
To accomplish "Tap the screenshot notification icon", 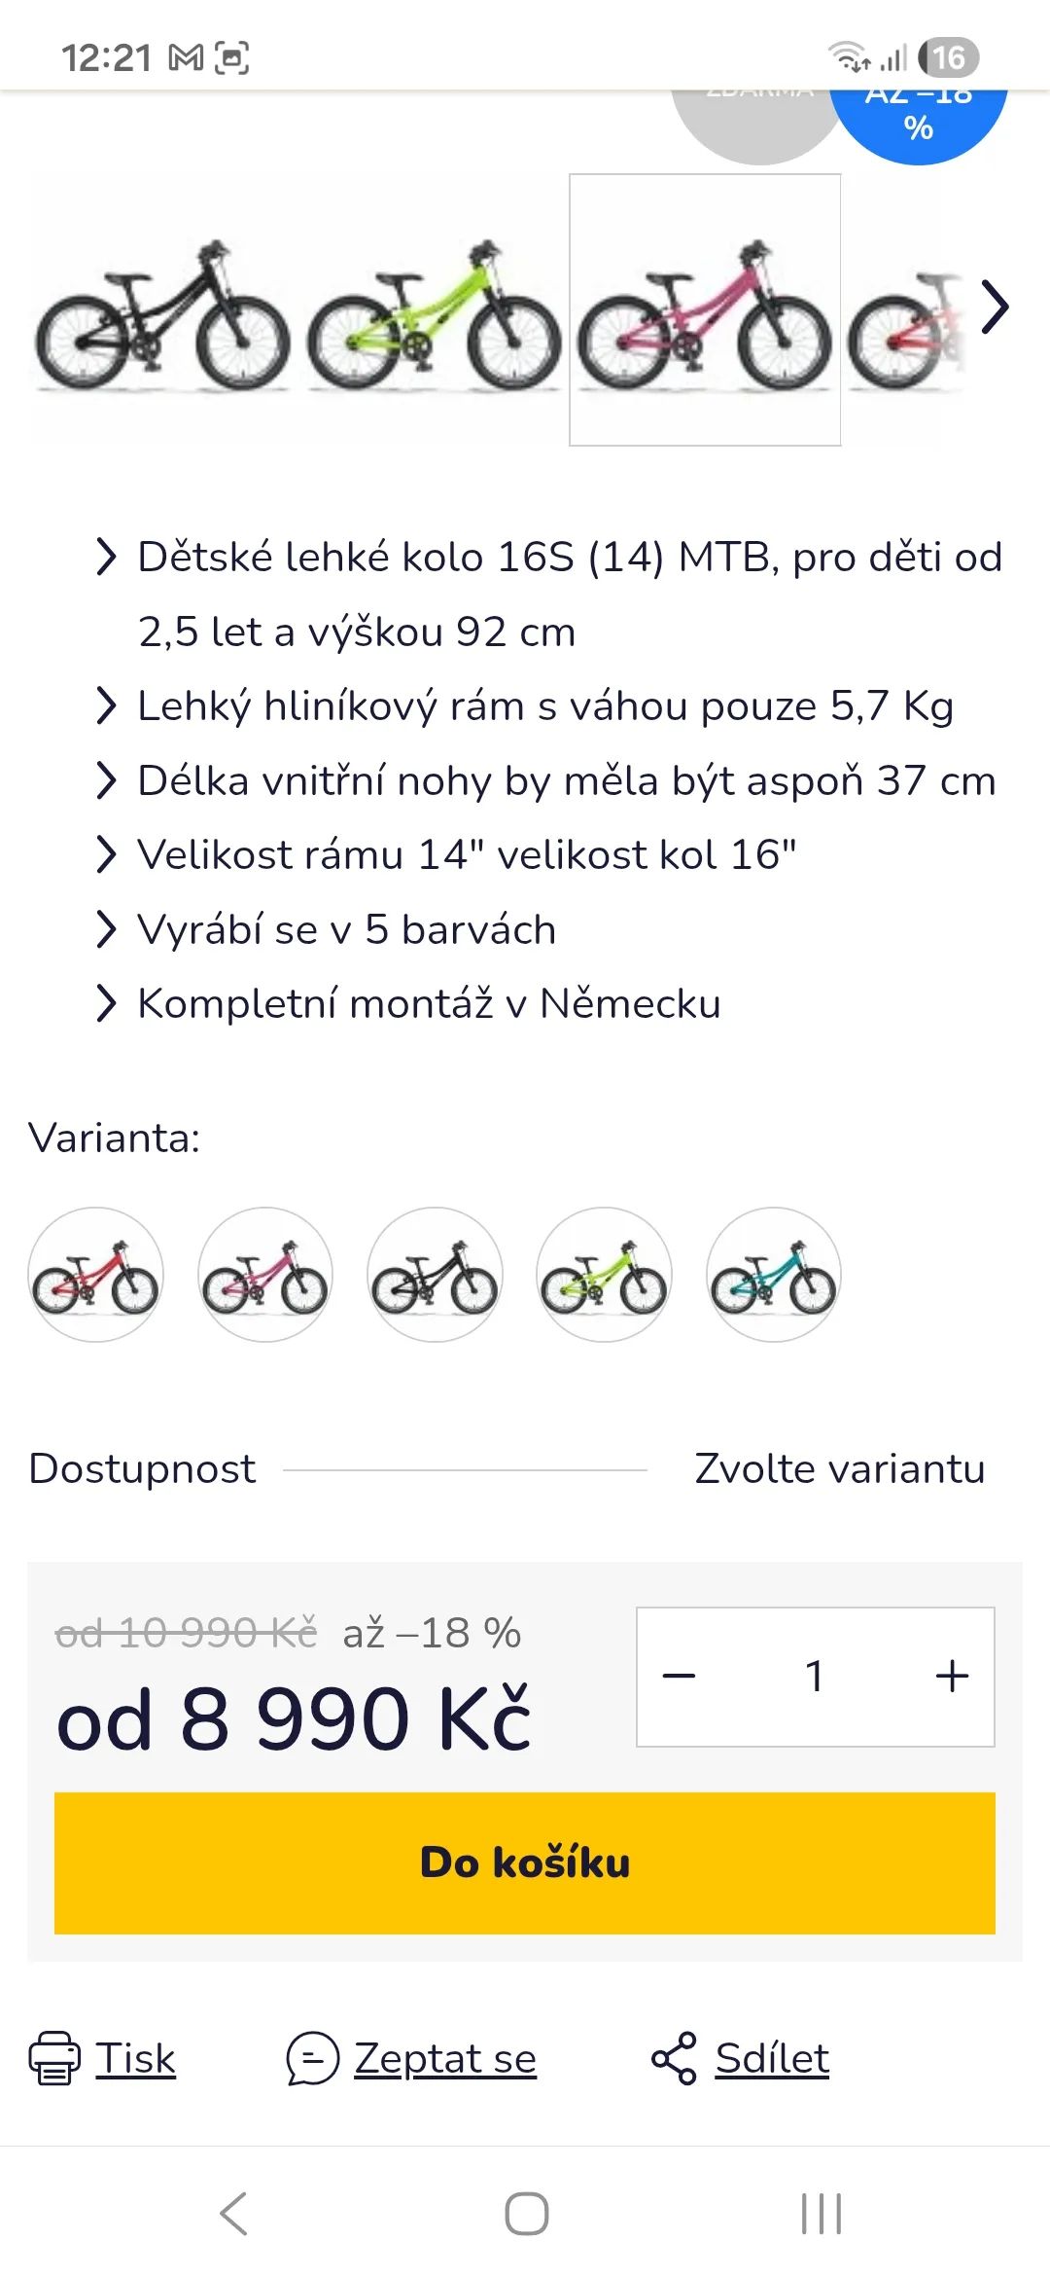I will tap(231, 58).
